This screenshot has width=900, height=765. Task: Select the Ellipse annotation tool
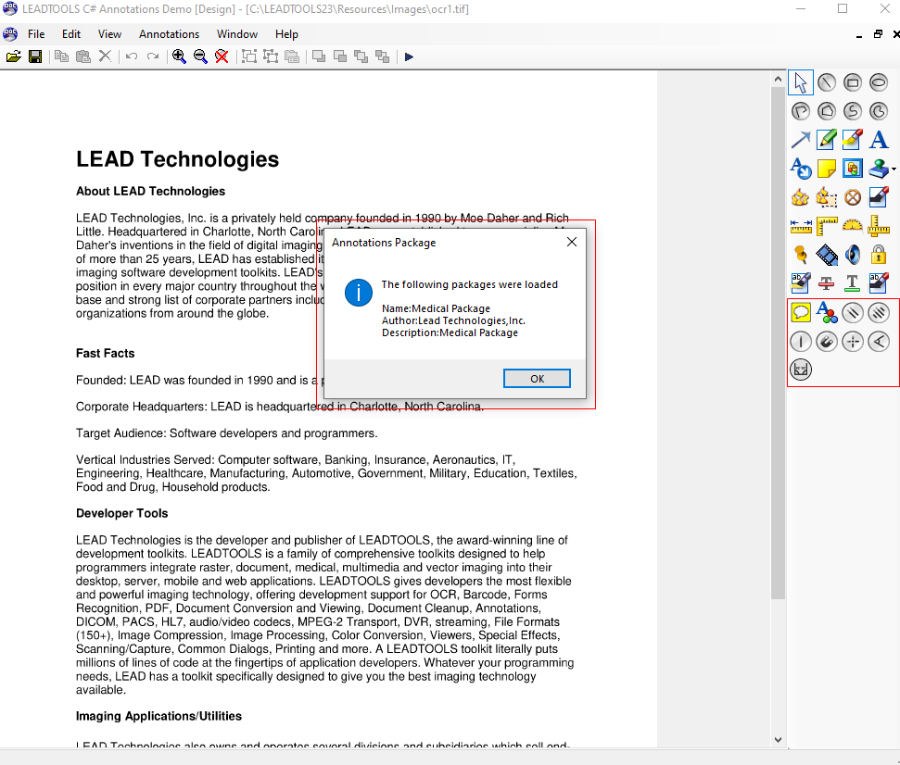878,82
